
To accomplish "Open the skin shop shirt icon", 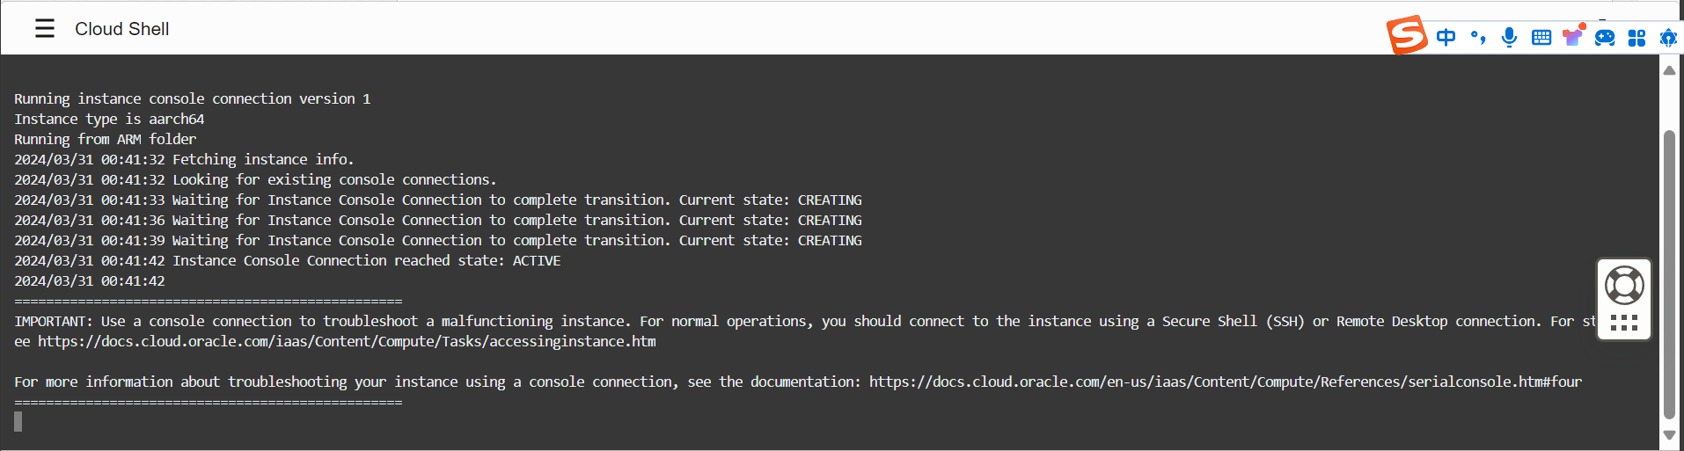I will 1572,36.
